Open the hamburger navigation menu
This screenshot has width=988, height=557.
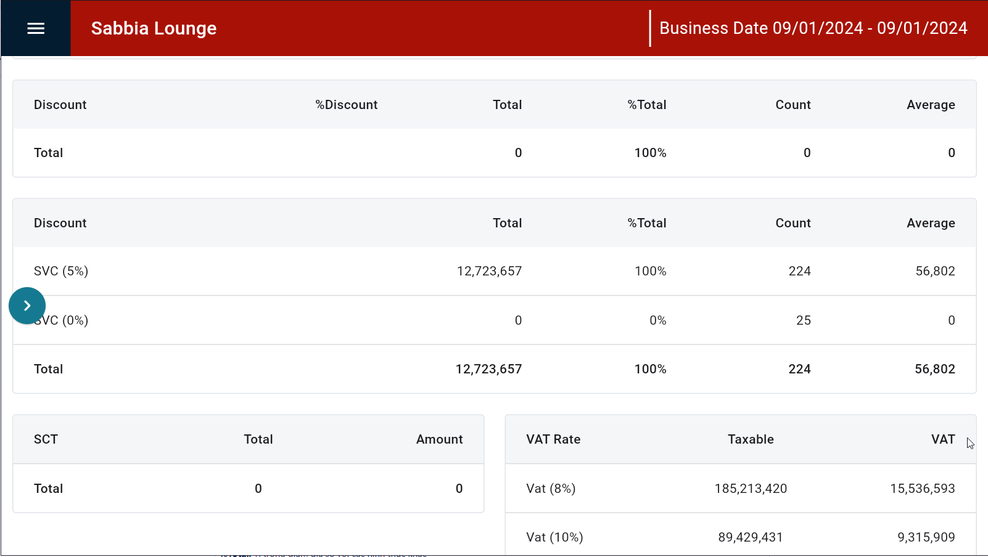click(x=36, y=28)
